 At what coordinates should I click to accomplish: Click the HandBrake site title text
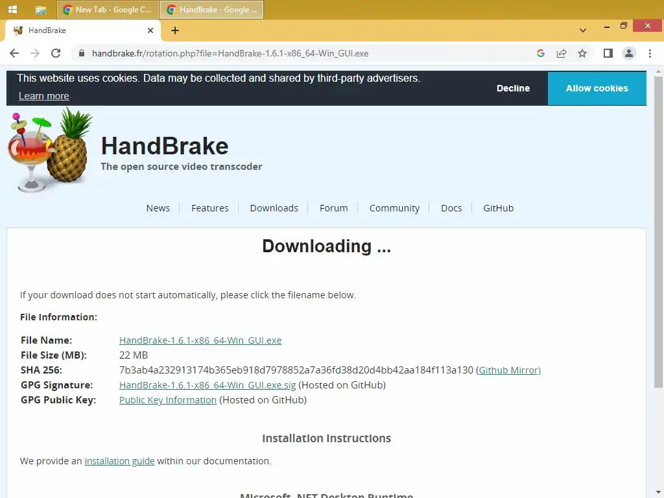pos(165,146)
